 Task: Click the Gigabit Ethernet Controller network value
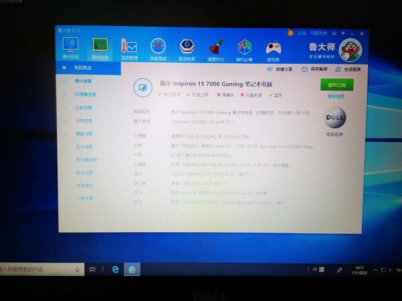(x=228, y=202)
